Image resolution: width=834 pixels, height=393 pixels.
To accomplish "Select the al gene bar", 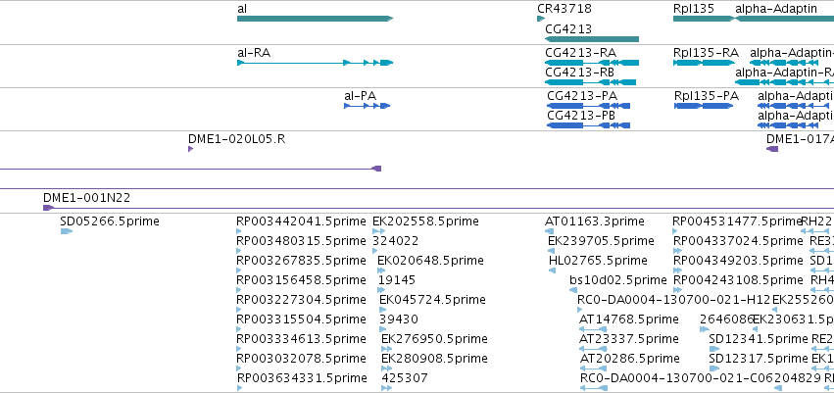I will click(315, 19).
